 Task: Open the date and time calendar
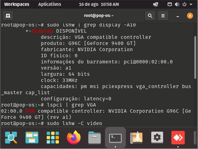(x=99, y=4)
